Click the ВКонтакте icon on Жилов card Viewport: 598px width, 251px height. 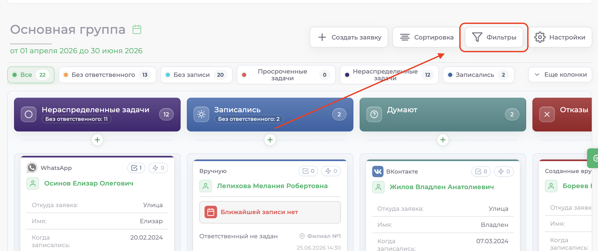(x=378, y=171)
